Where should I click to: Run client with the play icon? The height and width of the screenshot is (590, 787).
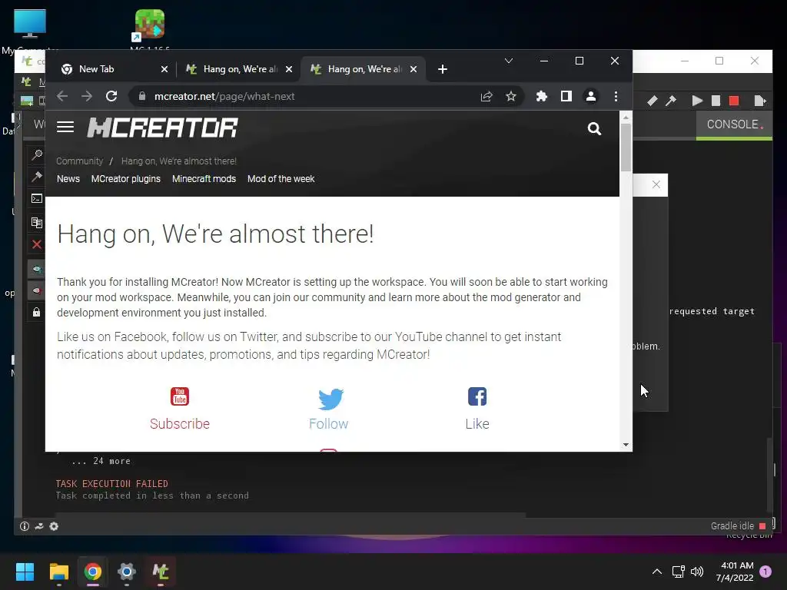pos(696,101)
